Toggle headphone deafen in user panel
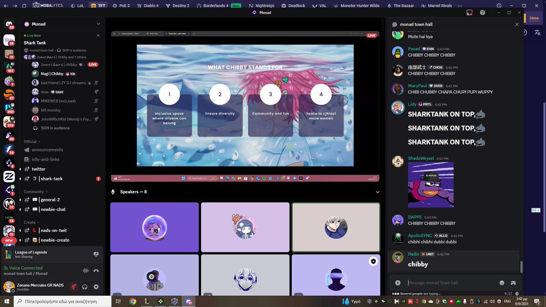 pyautogui.click(x=85, y=287)
